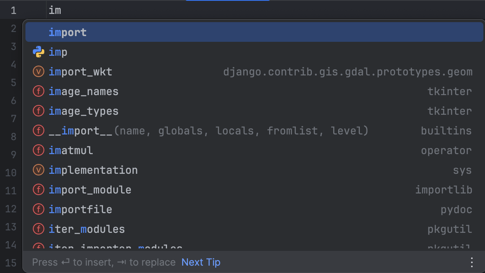The image size is (485, 273).
Task: Click the variable icon beside "import_wkt"
Action: [x=38, y=71]
